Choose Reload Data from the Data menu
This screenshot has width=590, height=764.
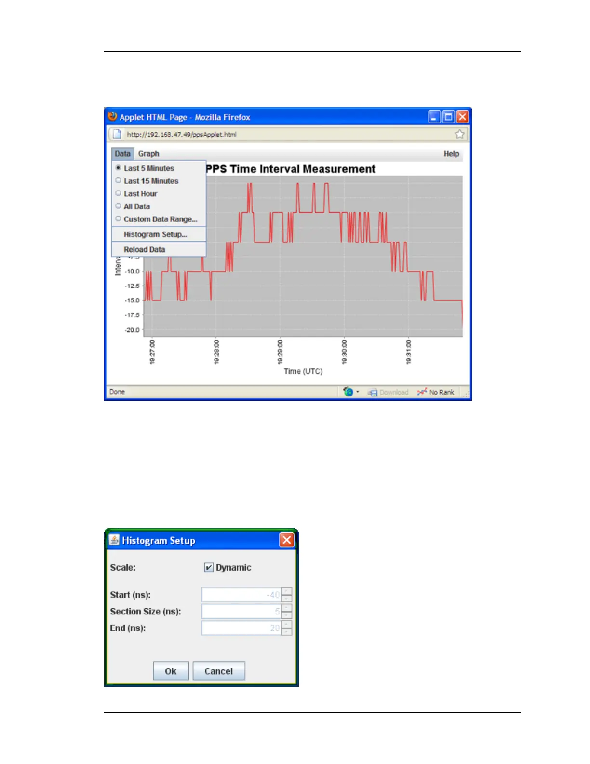pyautogui.click(x=159, y=249)
